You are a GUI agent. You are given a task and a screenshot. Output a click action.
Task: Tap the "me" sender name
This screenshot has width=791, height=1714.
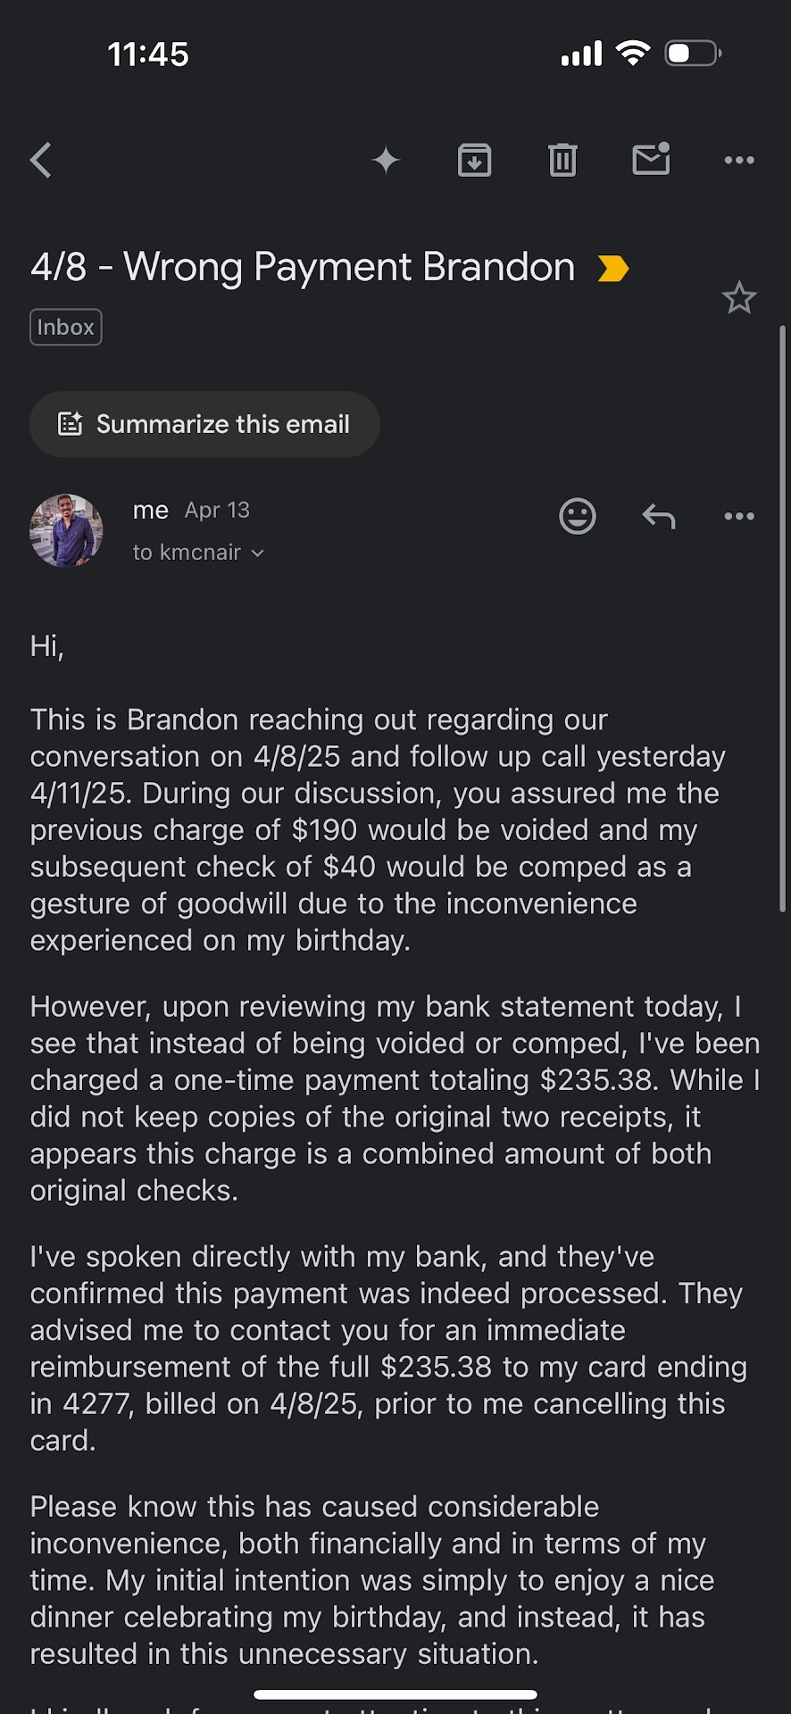[x=150, y=510]
